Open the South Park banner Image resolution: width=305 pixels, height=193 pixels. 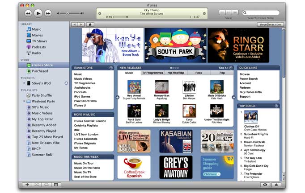tap(175, 45)
